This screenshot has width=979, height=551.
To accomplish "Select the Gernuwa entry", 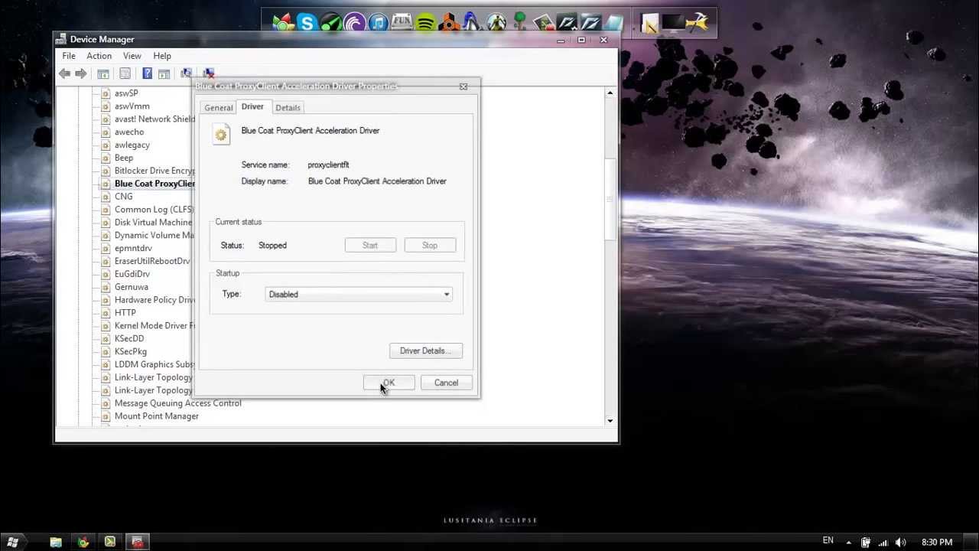I will click(132, 288).
